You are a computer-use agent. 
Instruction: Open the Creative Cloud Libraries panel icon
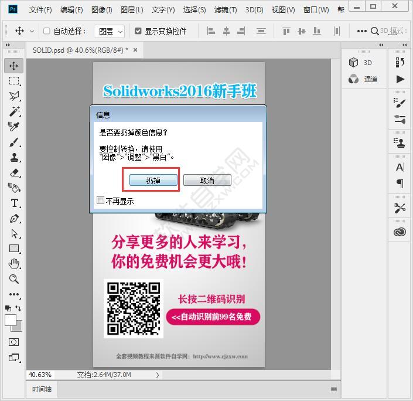tap(400, 232)
